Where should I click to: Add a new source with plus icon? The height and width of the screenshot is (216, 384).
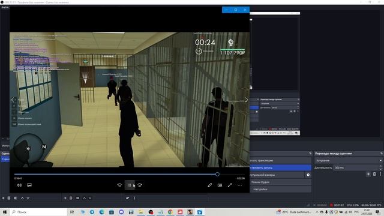[65, 198]
